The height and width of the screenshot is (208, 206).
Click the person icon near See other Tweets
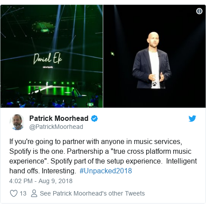pyautogui.click(x=34, y=193)
